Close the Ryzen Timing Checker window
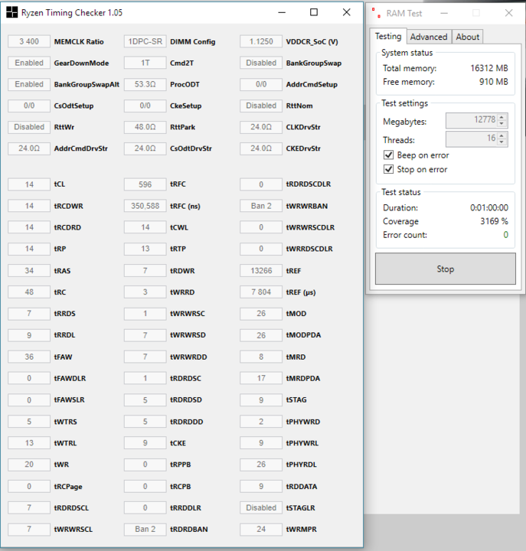 346,12
